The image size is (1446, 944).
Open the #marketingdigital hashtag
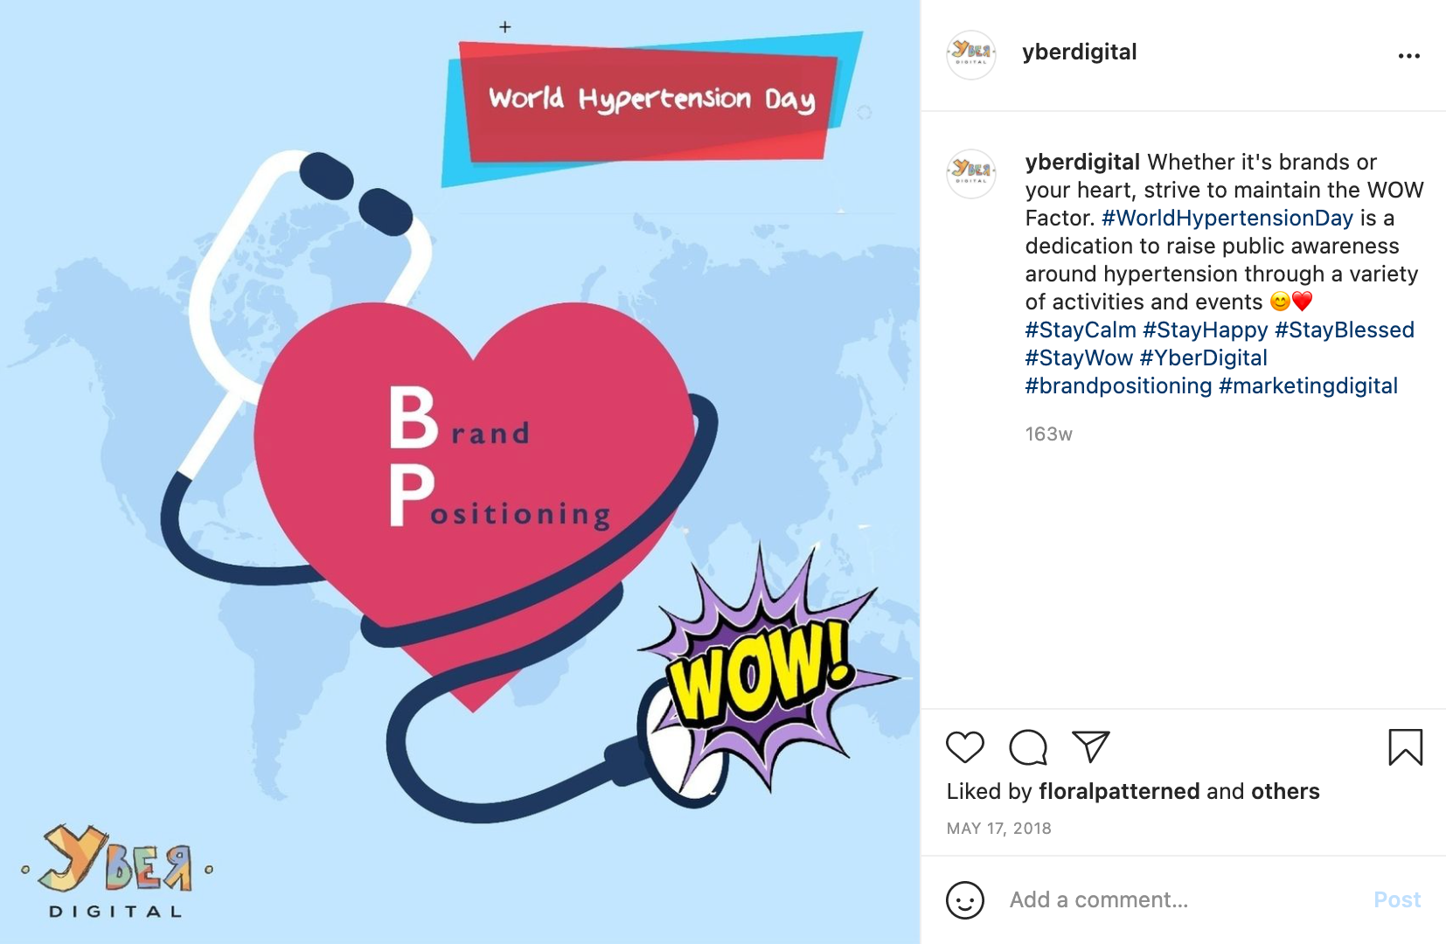click(1308, 385)
